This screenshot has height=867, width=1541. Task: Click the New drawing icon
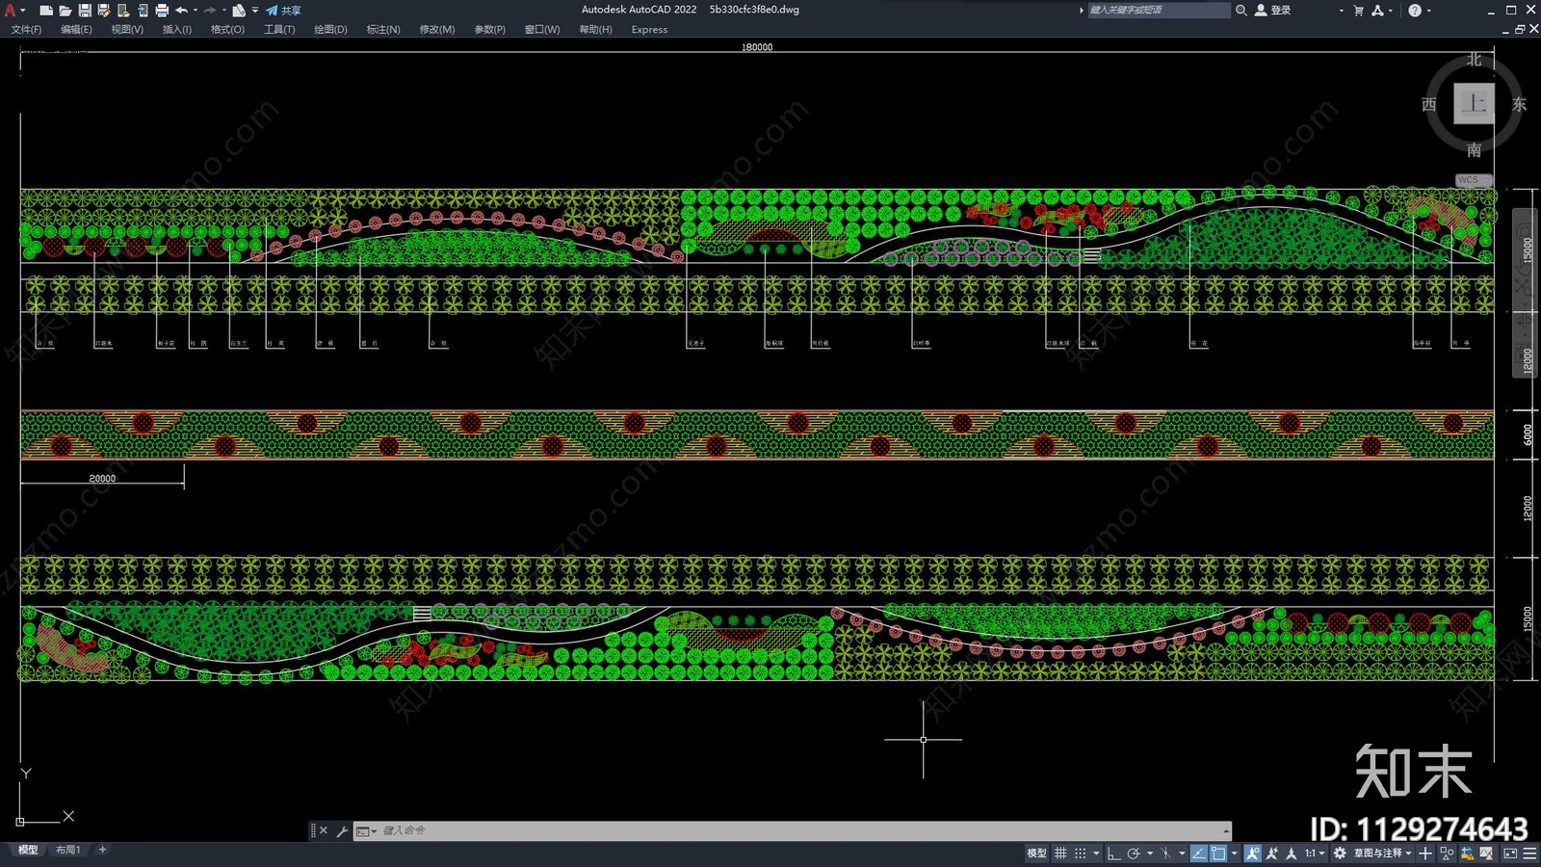[x=45, y=11]
